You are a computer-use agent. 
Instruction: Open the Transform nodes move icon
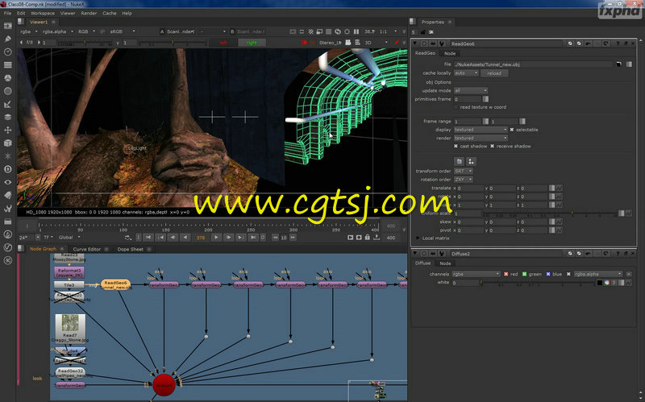point(7,130)
